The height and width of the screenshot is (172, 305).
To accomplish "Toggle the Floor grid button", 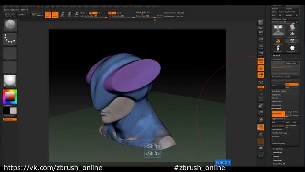I will pos(261,68).
